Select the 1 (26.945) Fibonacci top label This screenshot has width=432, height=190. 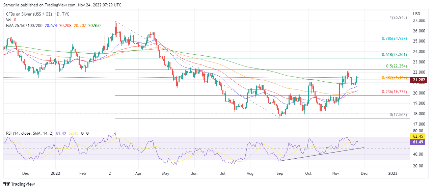(398, 18)
